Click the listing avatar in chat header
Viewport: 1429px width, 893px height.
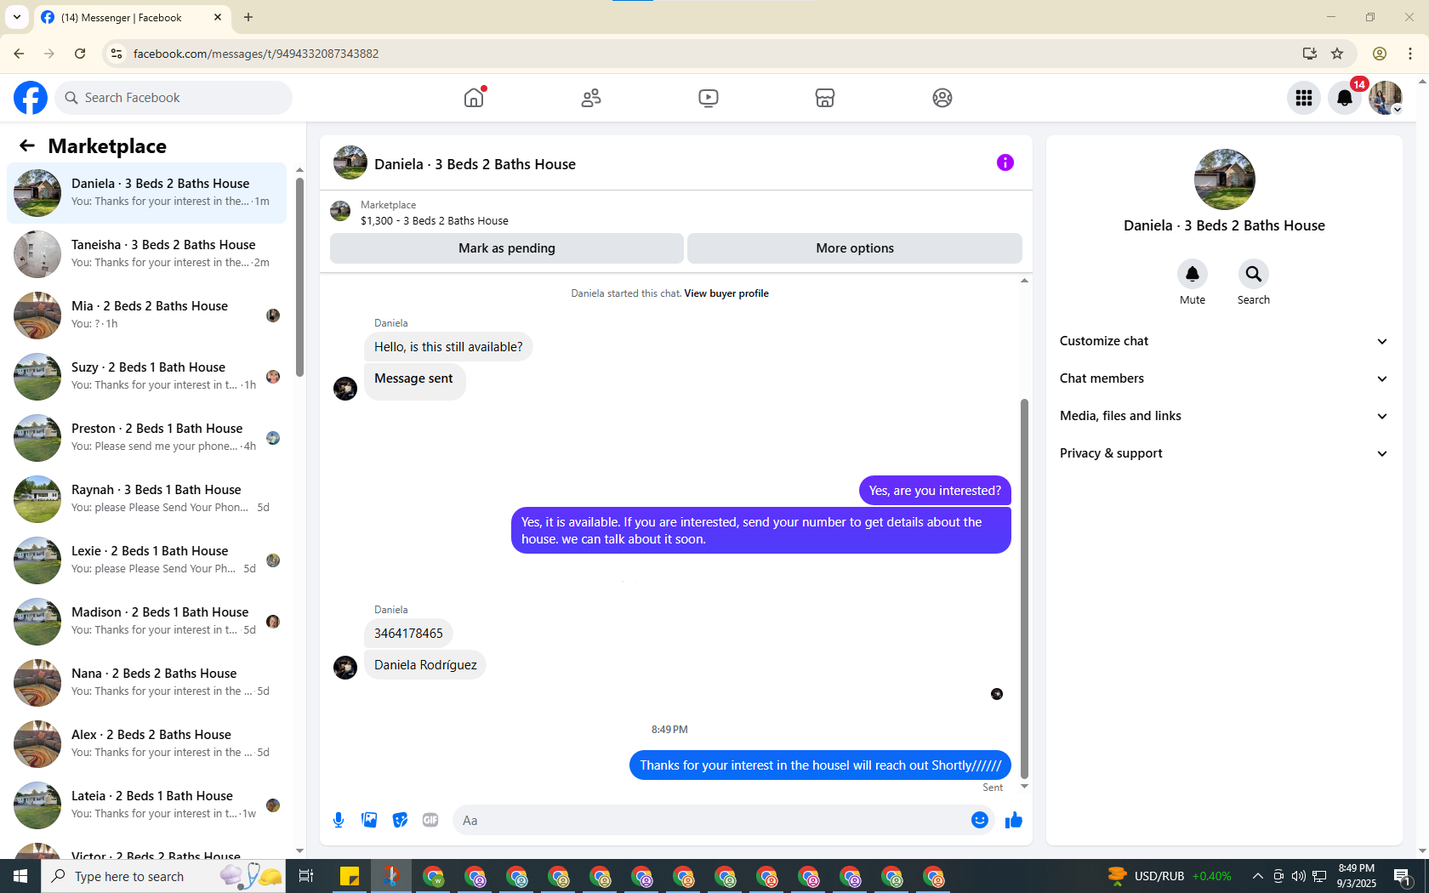[x=350, y=162]
